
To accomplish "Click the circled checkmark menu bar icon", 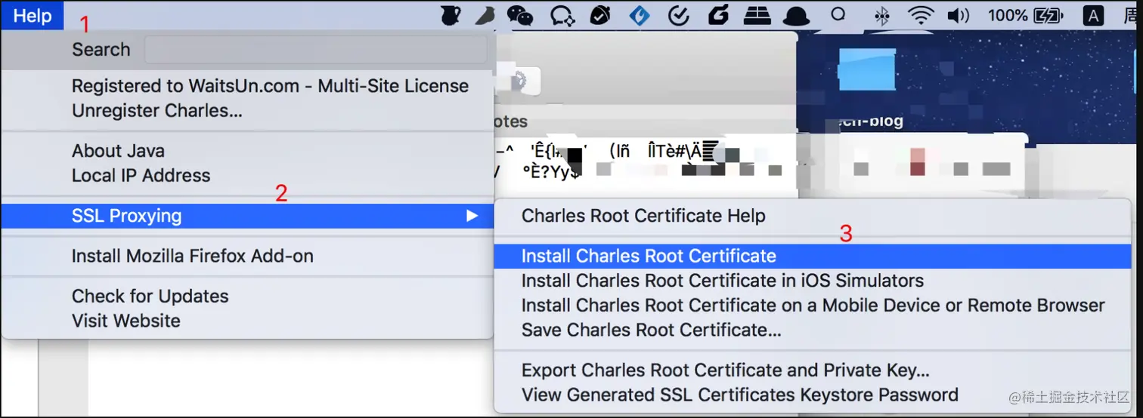I will [x=680, y=15].
